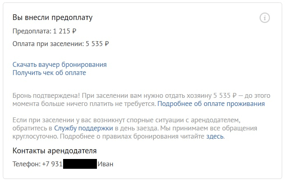The image size is (285, 181).
Task: Click the info icon in the top corner
Action: 265,18
